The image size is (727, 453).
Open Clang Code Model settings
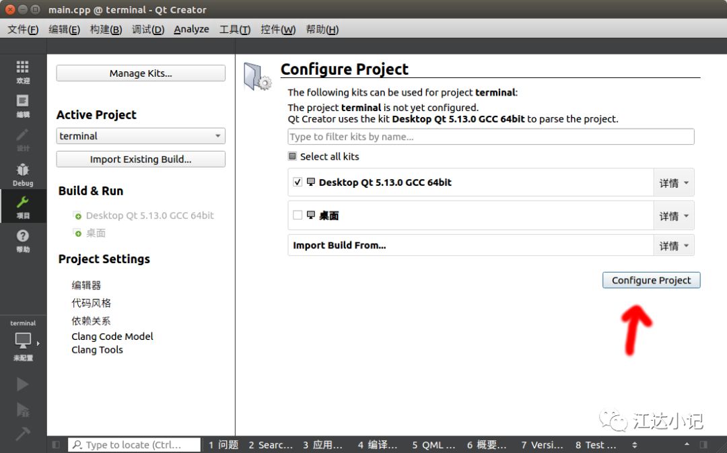click(112, 336)
